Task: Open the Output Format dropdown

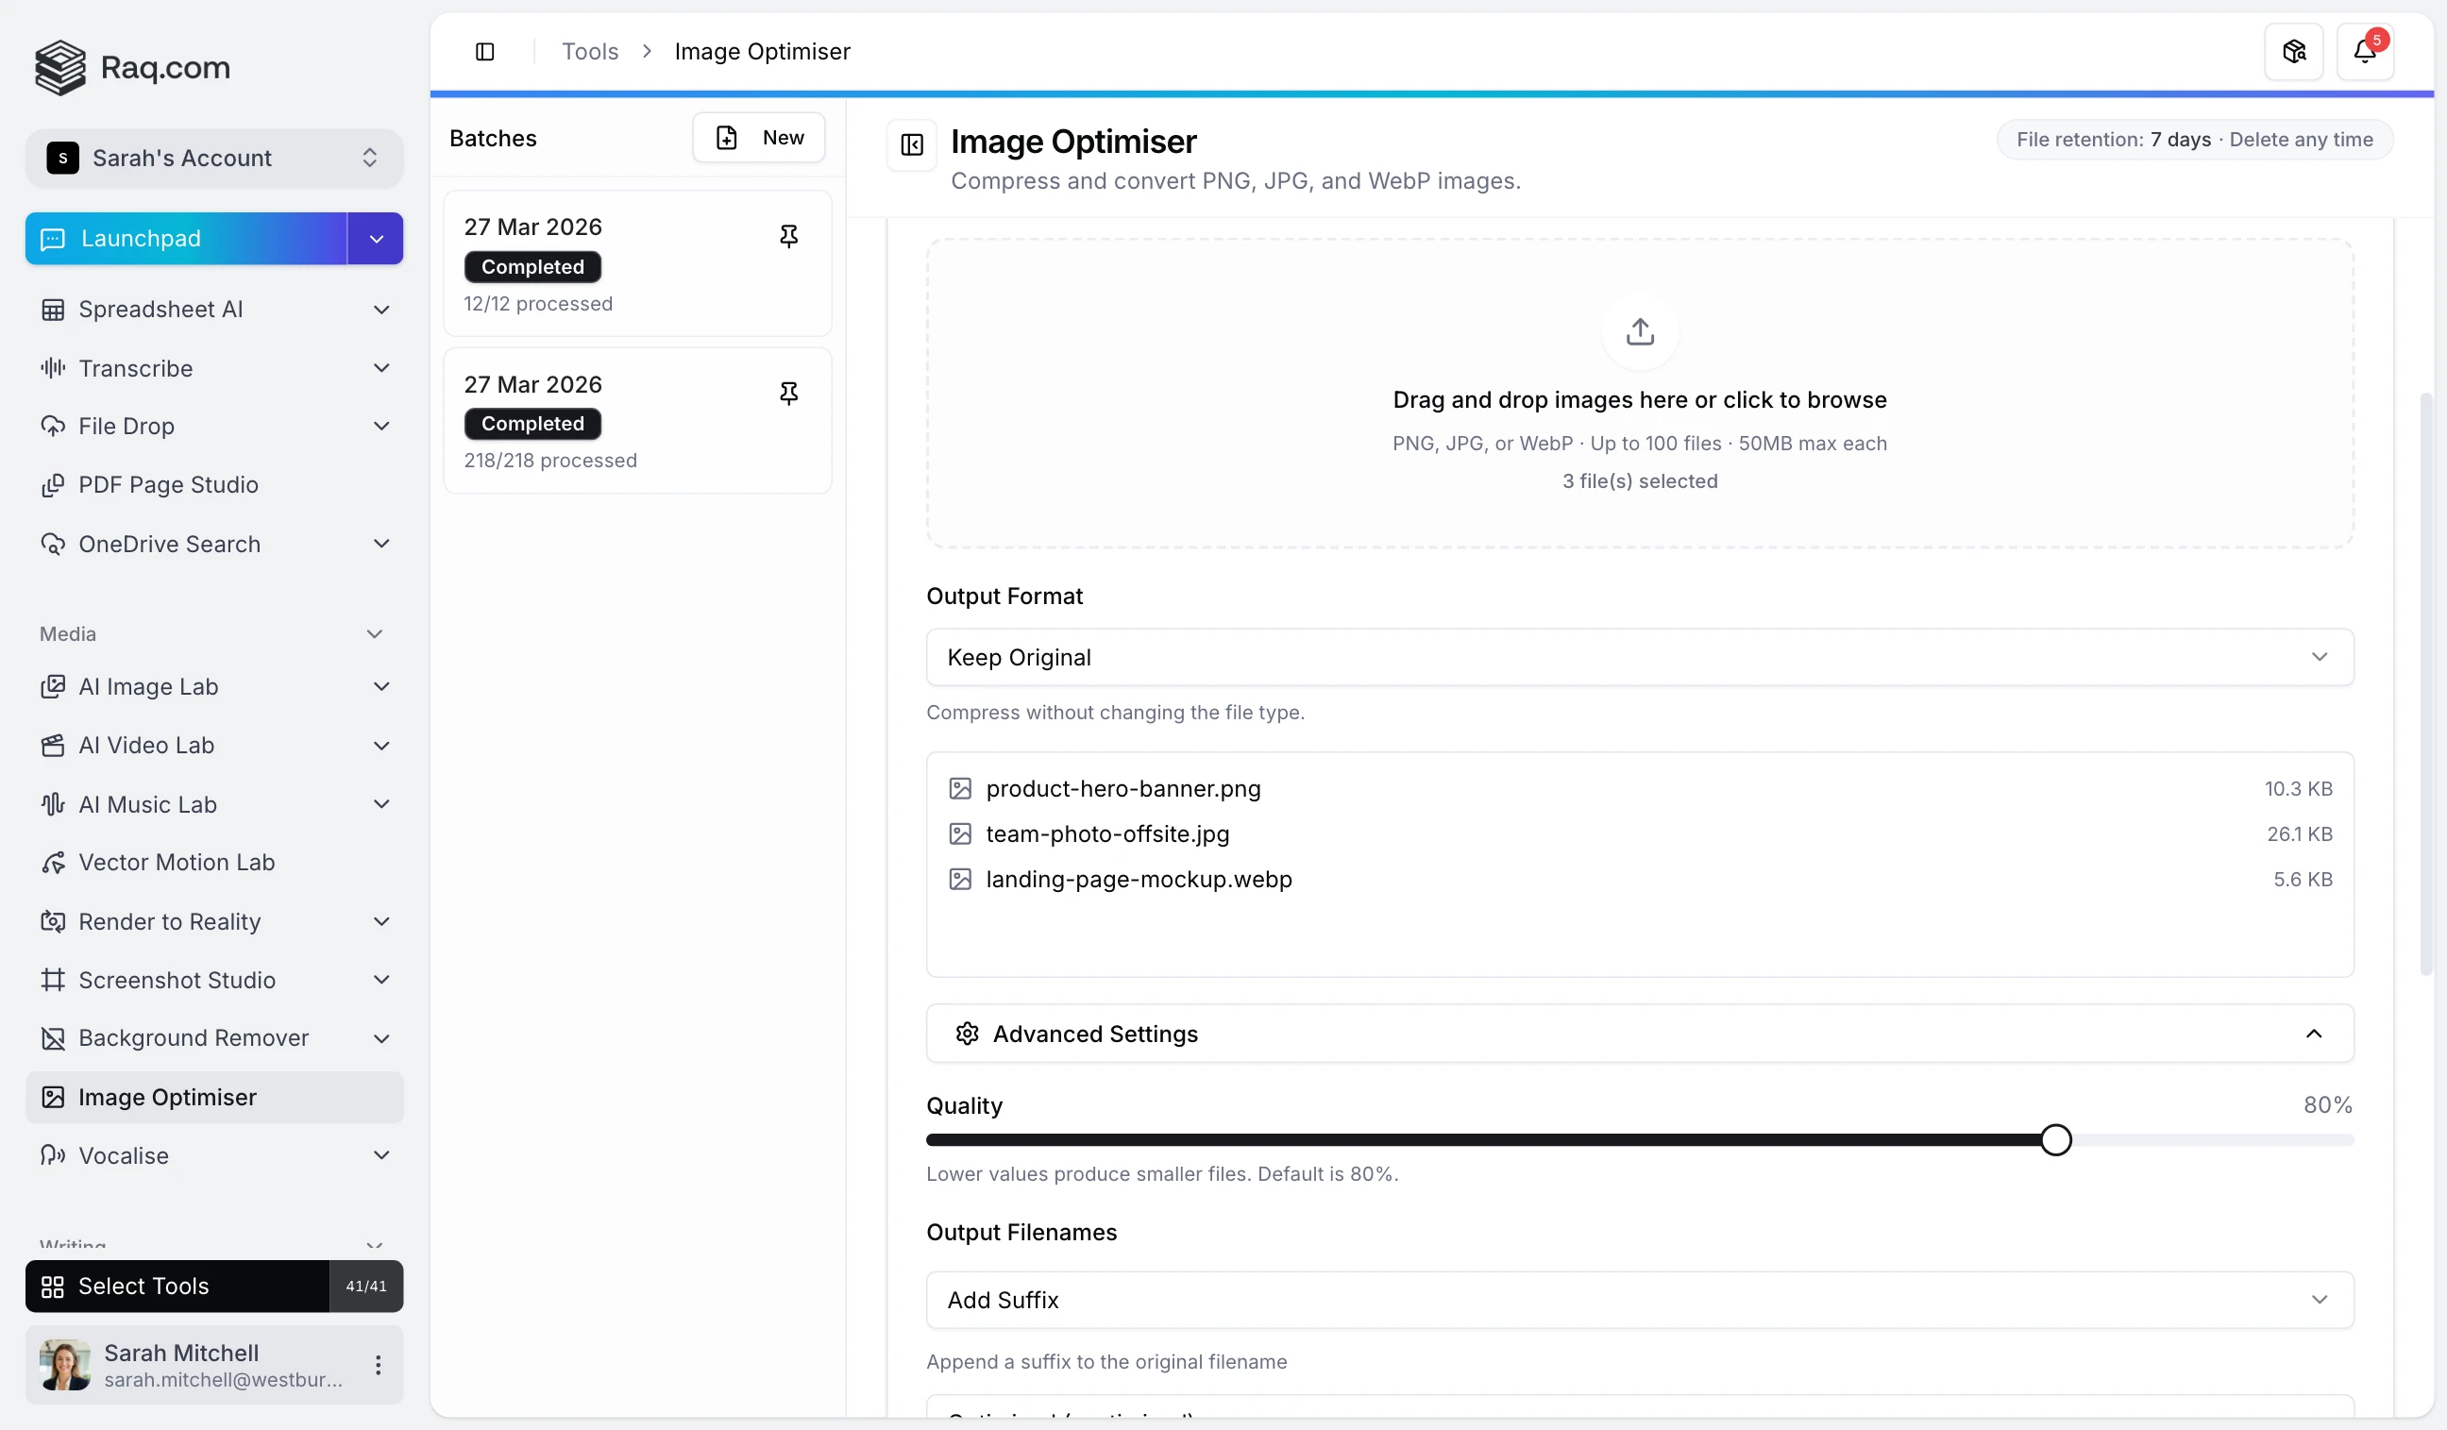Action: tap(1639, 657)
